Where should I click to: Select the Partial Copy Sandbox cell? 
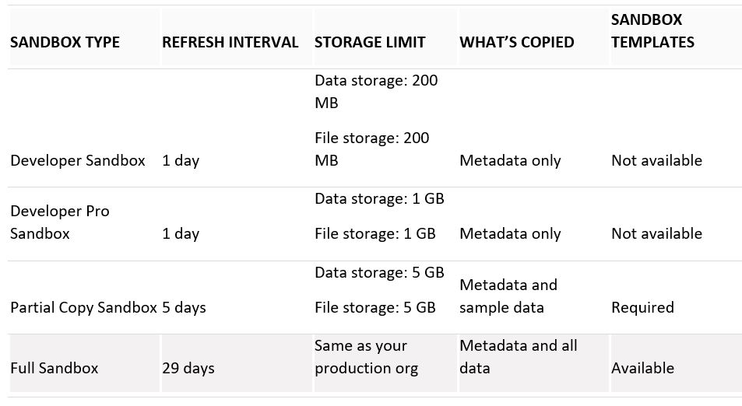pos(83,307)
